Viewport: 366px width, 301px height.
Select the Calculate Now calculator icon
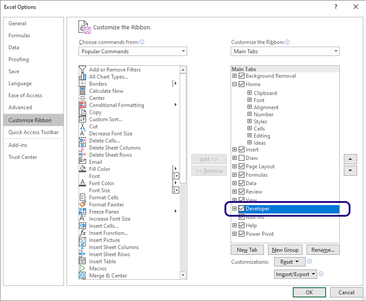pos(82,91)
